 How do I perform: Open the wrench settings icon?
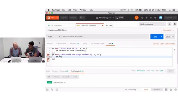pos(147,18)
